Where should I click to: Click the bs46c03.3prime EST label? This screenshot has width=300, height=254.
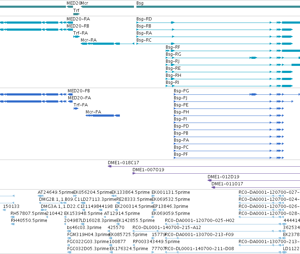point(84,228)
